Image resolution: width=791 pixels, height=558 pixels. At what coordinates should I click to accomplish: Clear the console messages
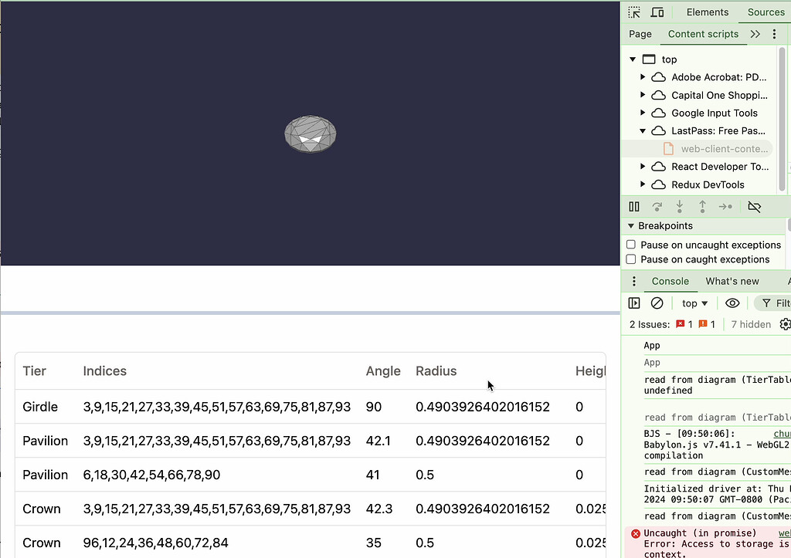point(655,303)
